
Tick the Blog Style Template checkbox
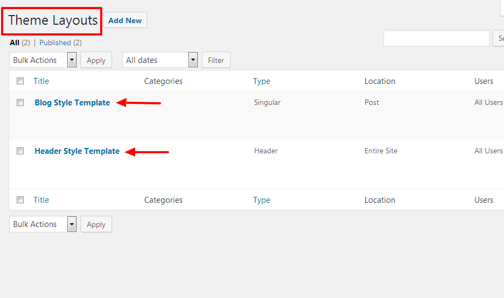pos(20,102)
